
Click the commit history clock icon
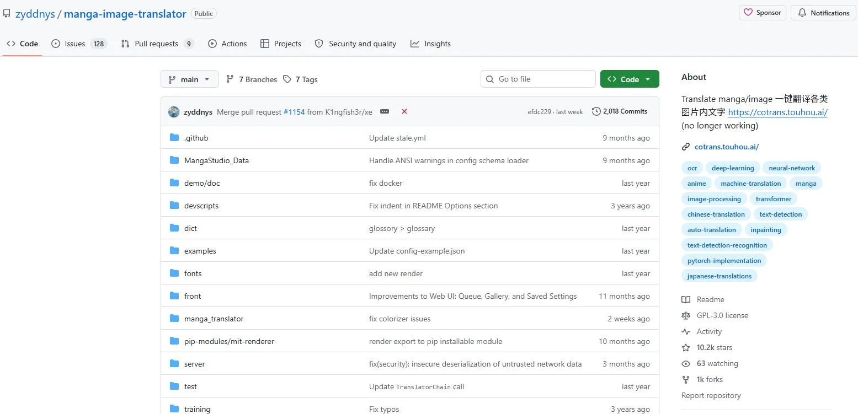pos(596,111)
